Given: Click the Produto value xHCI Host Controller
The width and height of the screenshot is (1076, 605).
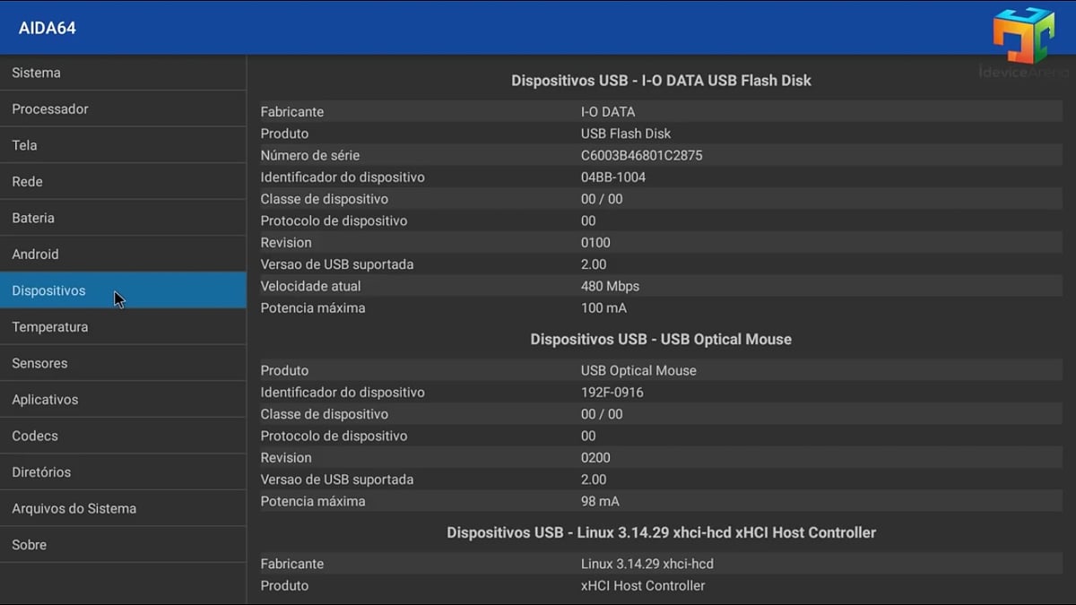Looking at the screenshot, I should (x=643, y=586).
